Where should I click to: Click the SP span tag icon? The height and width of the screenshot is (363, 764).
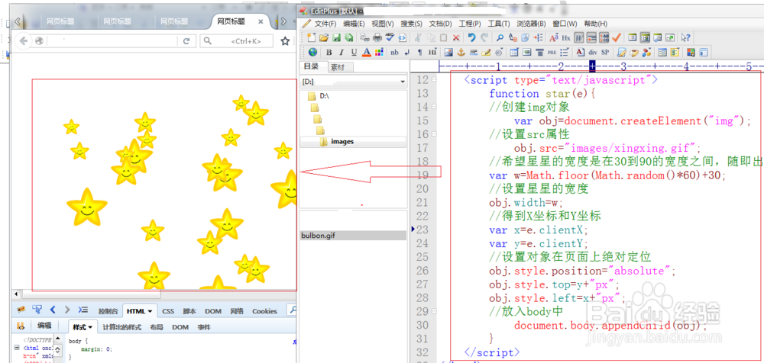point(605,52)
